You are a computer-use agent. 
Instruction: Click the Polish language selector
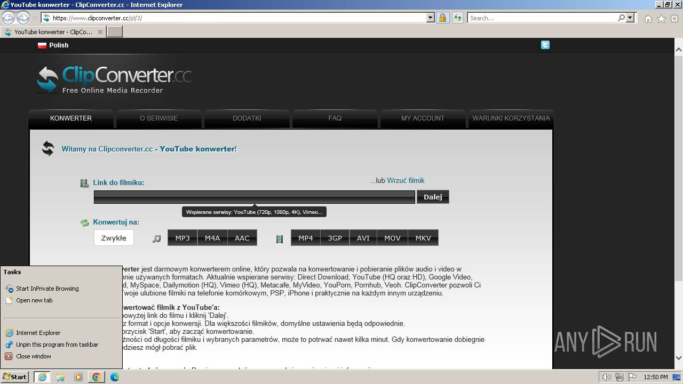[x=53, y=45]
